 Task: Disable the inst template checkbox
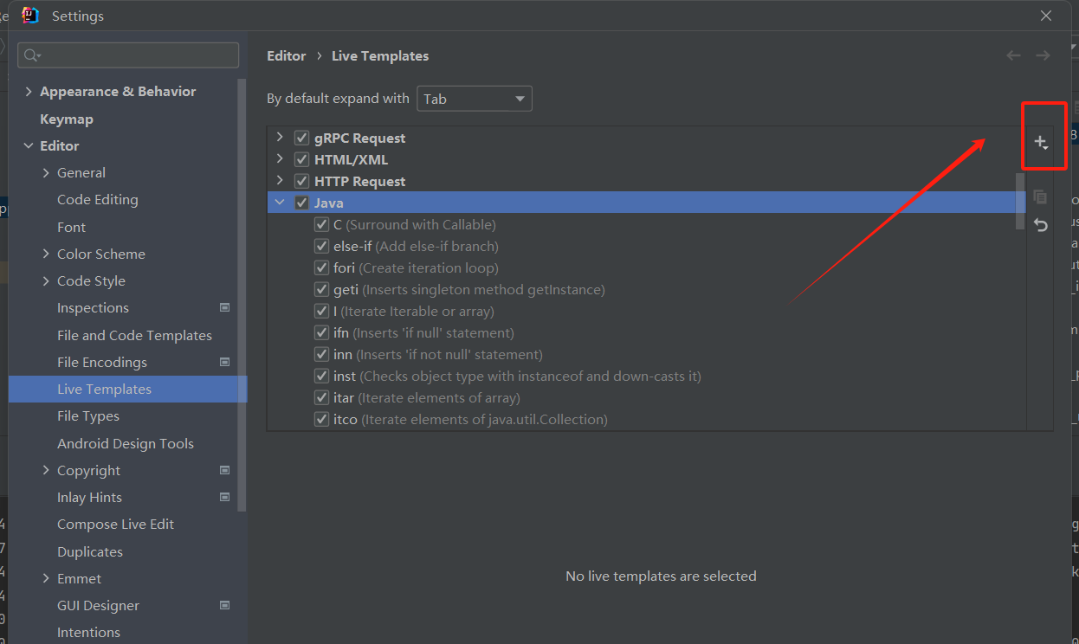pyautogui.click(x=320, y=376)
